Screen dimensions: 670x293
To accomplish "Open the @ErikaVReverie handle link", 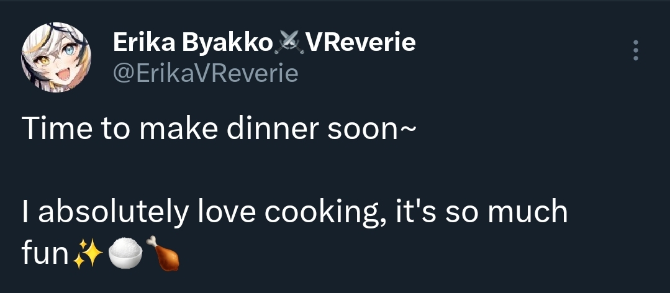I will click(x=206, y=74).
